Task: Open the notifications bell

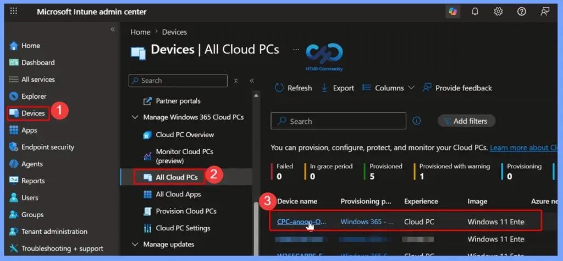Action: click(475, 12)
